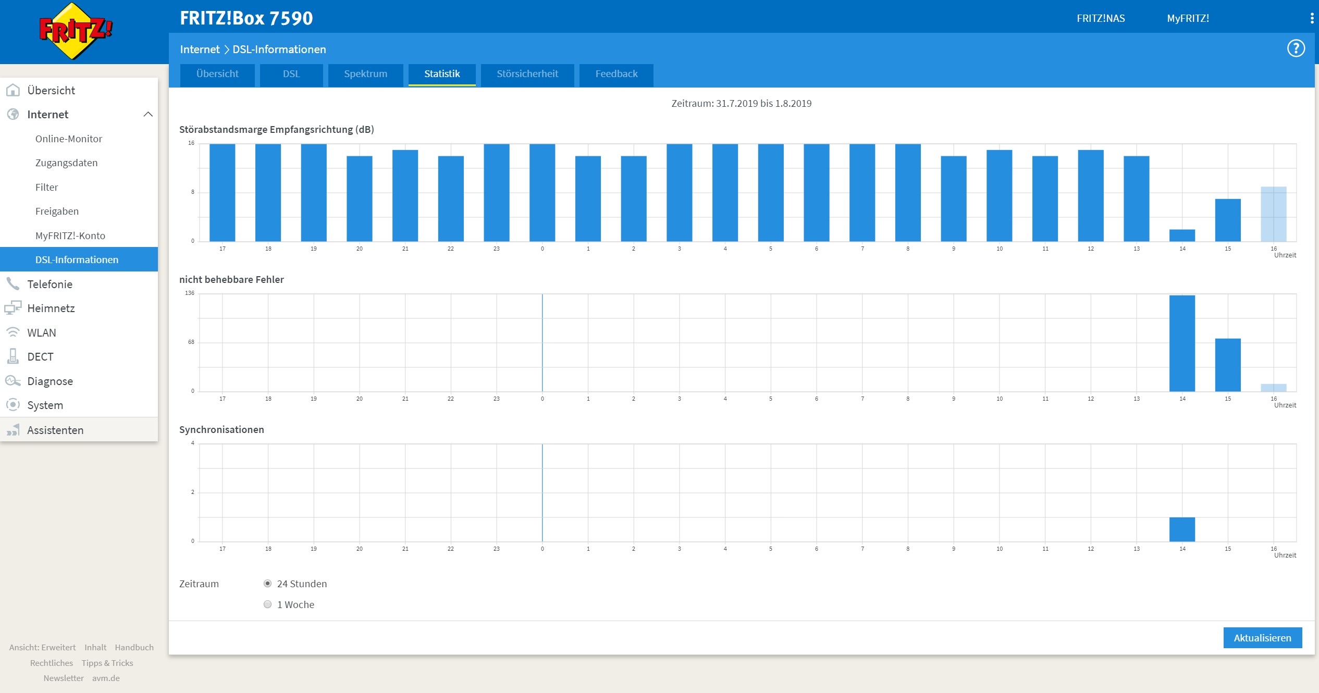Click the 14 o'clock bar in Synchronisationen chart
This screenshot has height=693, width=1319.
pyautogui.click(x=1182, y=529)
